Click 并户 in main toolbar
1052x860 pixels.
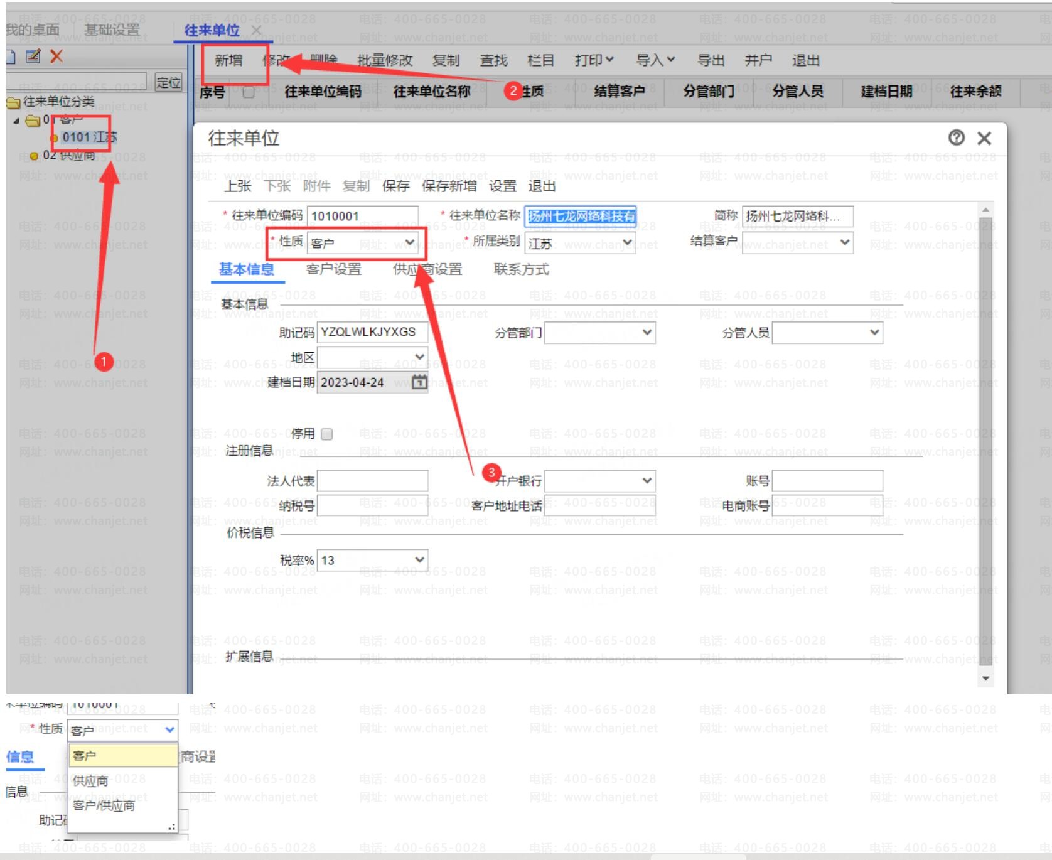(x=758, y=60)
